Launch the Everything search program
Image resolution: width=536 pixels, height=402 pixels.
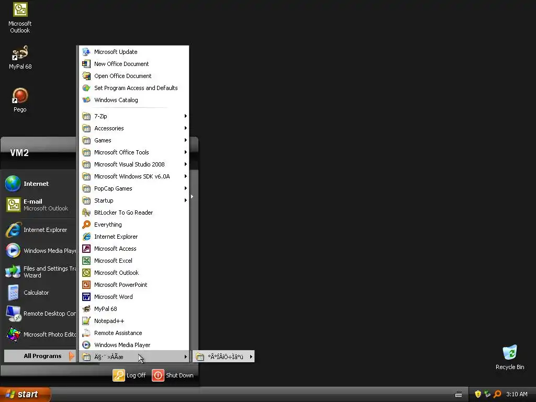(133, 224)
